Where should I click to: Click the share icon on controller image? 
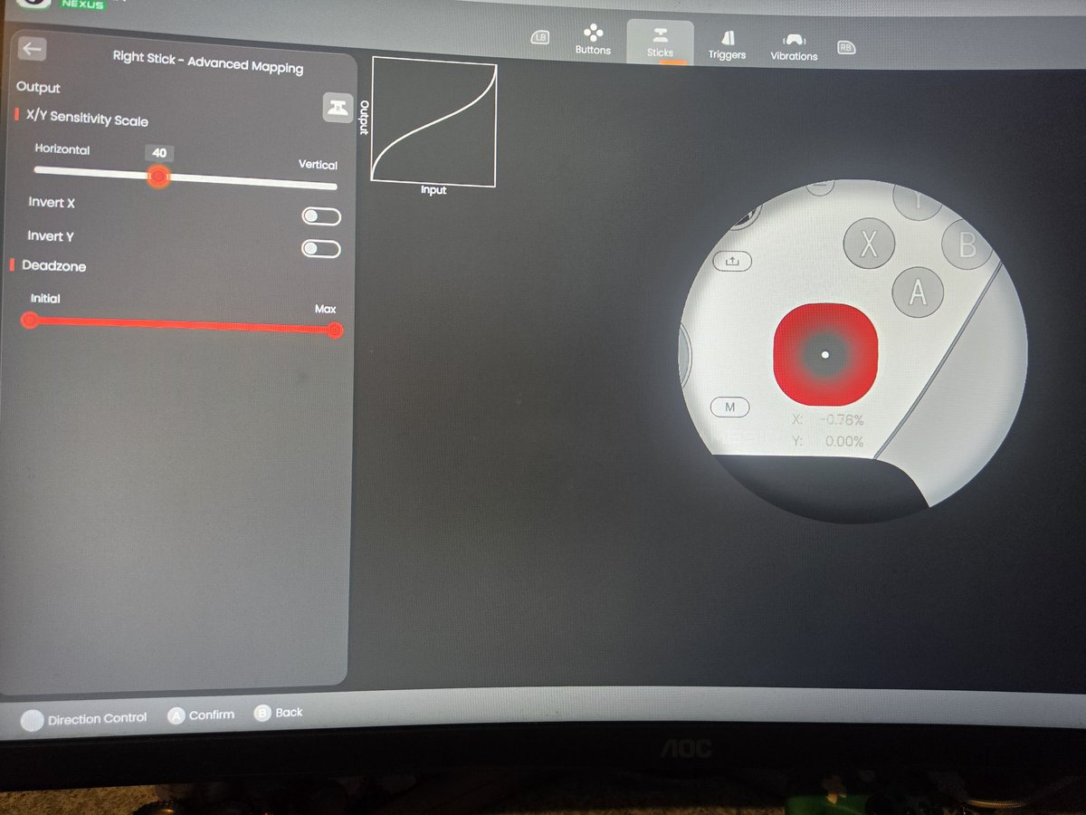tap(732, 261)
